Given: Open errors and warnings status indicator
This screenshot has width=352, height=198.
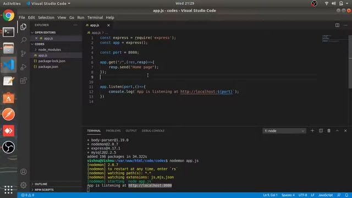Looking at the screenshot, I should point(28,195).
